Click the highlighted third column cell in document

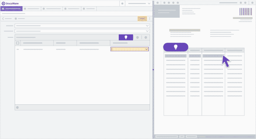point(213,56)
